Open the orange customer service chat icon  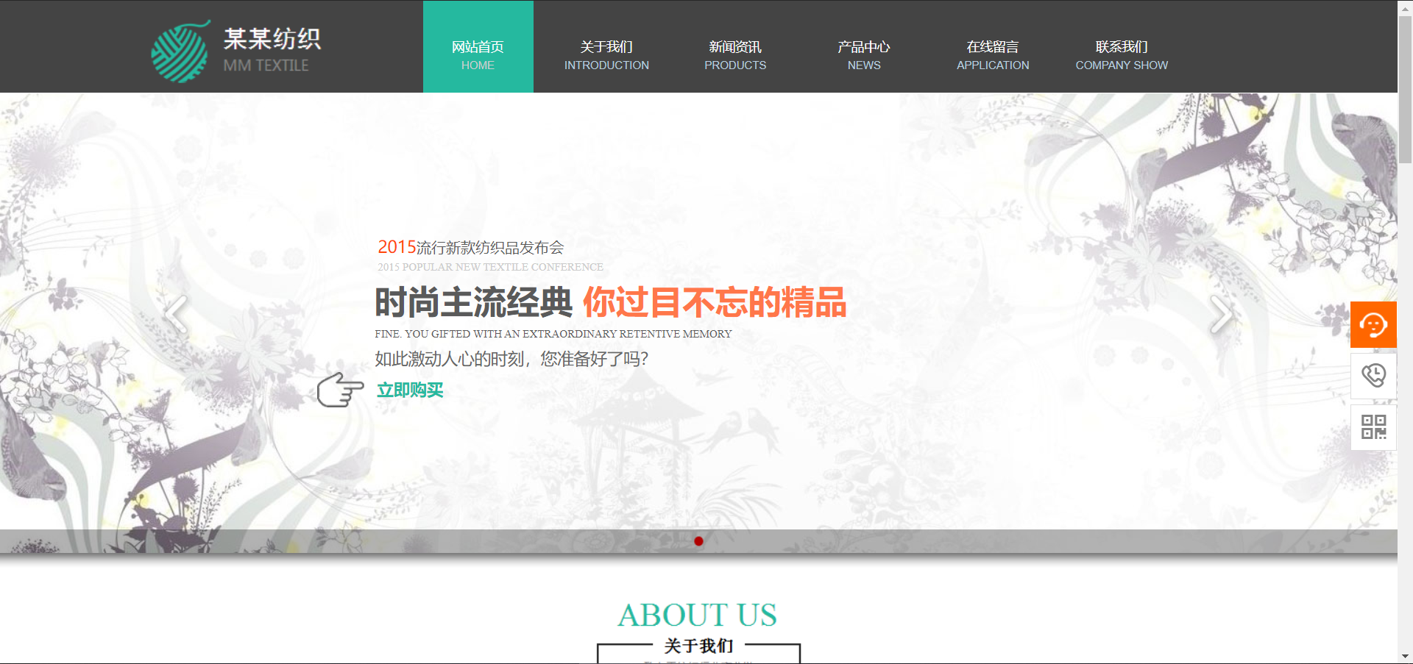point(1373,324)
